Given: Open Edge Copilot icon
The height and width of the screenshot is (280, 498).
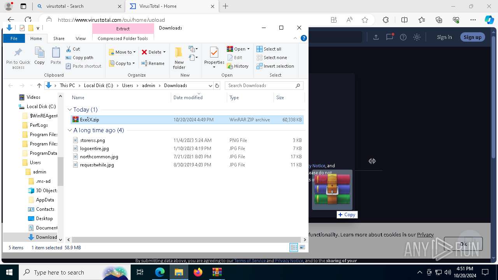Looking at the screenshot, I should [x=489, y=20].
